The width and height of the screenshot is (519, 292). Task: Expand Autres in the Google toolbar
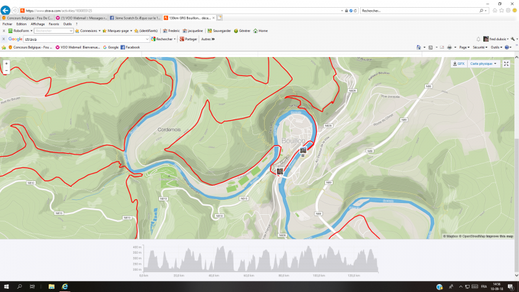(x=208, y=39)
